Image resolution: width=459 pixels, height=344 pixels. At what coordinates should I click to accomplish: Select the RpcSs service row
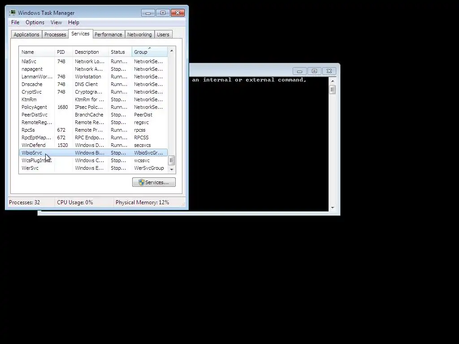click(93, 130)
